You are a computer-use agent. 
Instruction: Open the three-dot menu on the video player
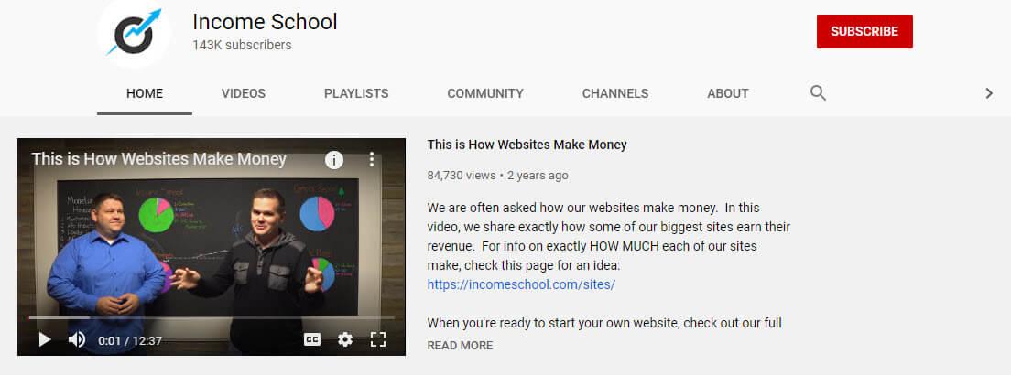(x=372, y=160)
